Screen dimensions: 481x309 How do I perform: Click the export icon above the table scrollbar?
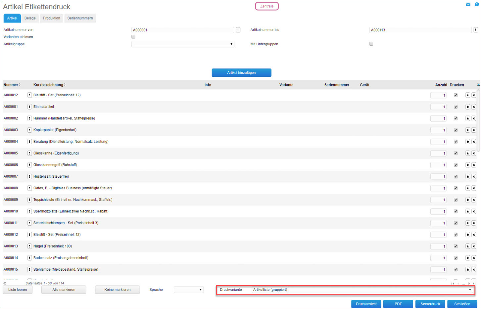click(x=478, y=85)
